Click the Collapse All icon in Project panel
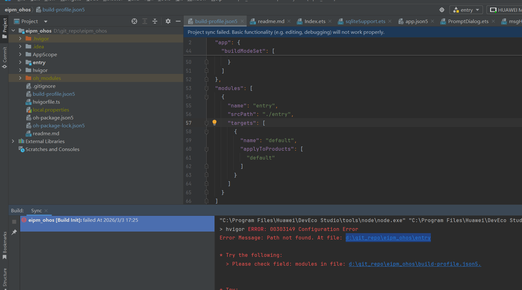522x290 pixels. point(155,21)
